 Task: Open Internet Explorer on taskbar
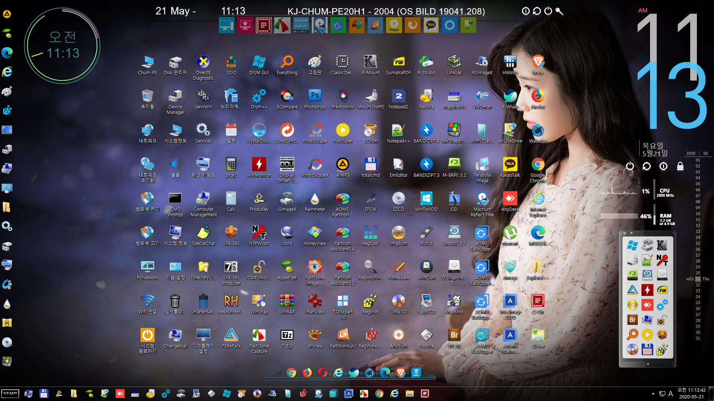tap(395, 394)
